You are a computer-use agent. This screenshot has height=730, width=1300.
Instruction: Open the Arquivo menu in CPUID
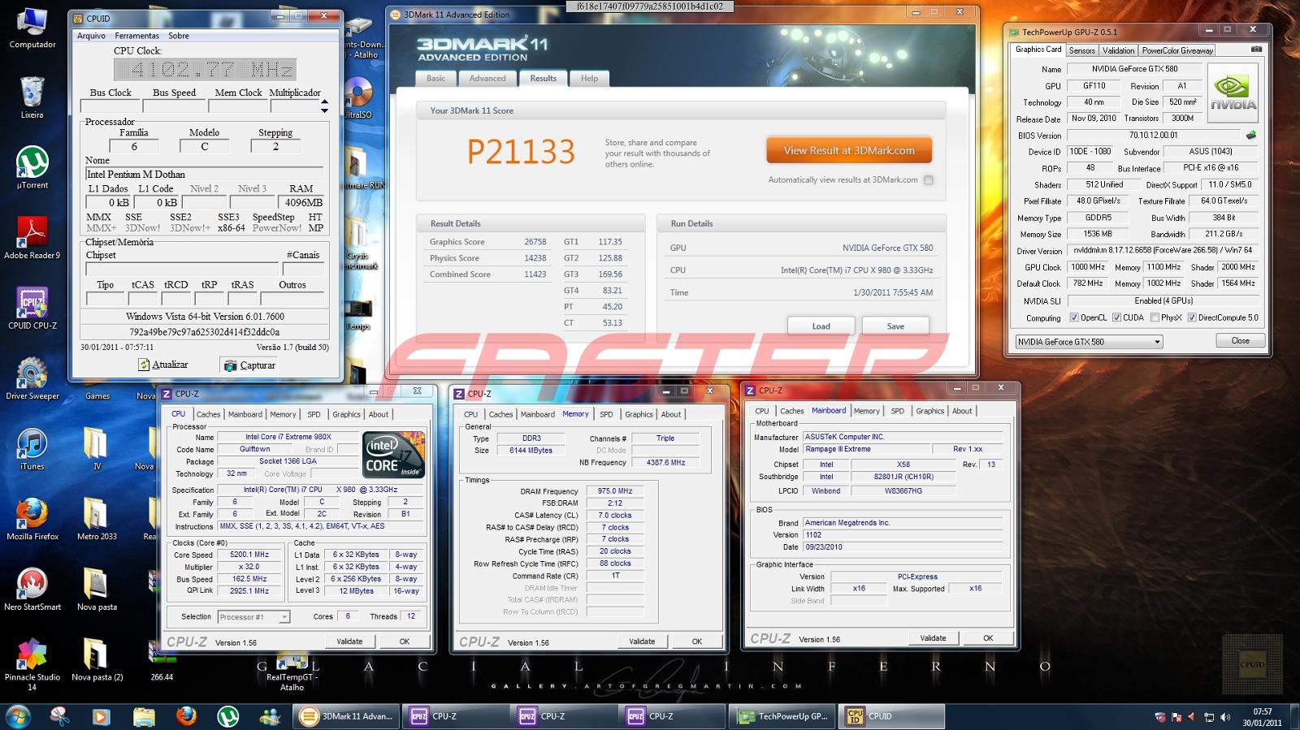[91, 36]
